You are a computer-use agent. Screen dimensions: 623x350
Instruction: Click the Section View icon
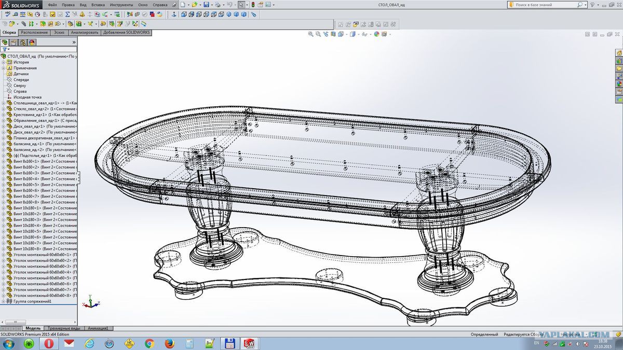click(333, 34)
